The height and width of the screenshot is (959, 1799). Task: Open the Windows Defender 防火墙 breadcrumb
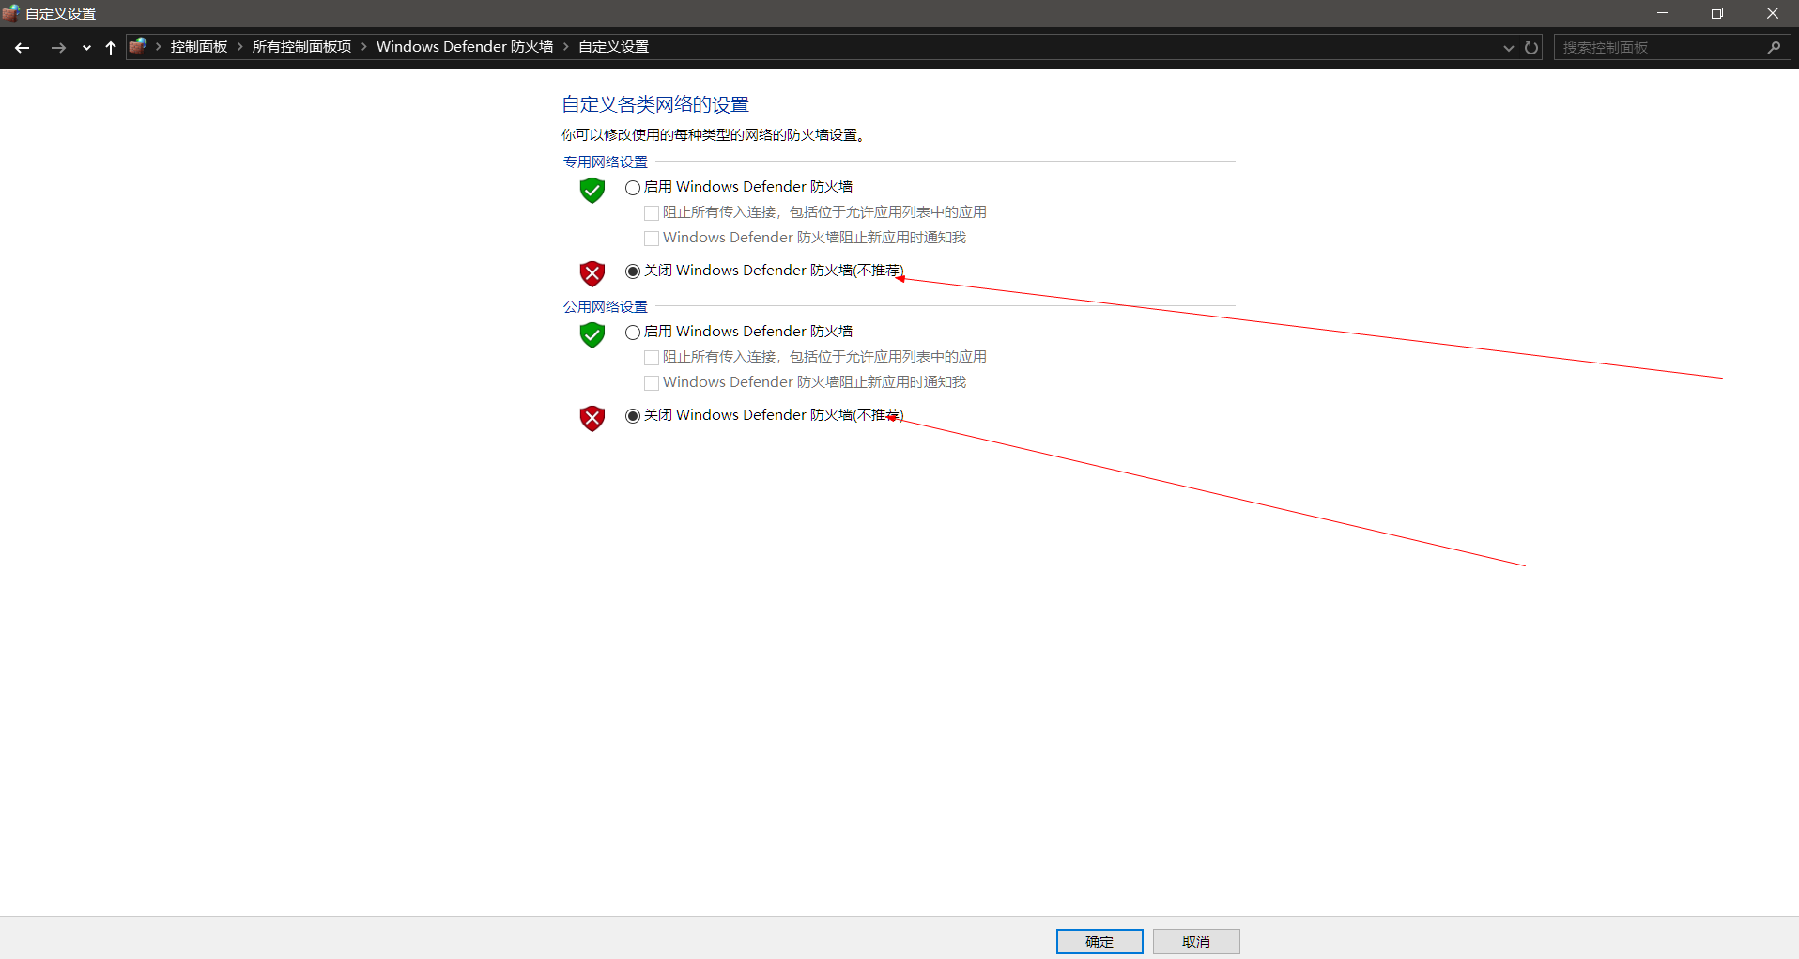point(465,47)
